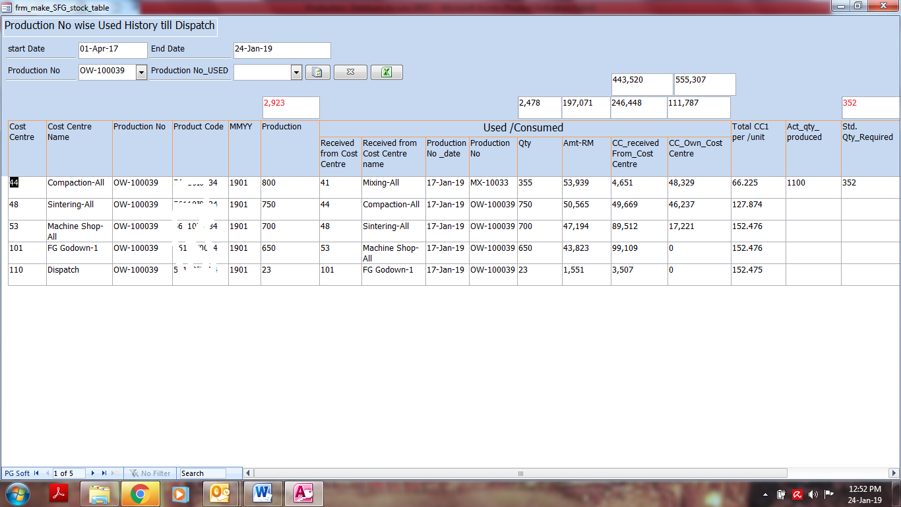Click the summary box showing 555,307
Viewport: 901px width, 507px height.
(x=704, y=84)
